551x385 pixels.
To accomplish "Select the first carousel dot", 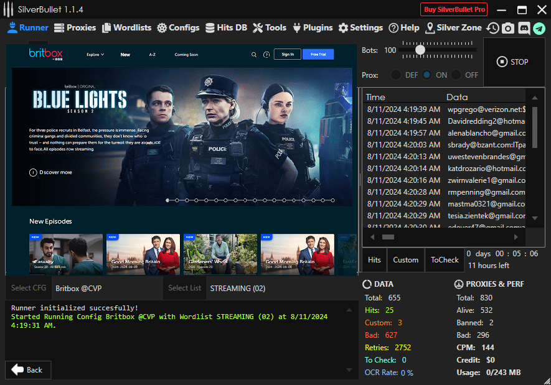I will coord(167,200).
